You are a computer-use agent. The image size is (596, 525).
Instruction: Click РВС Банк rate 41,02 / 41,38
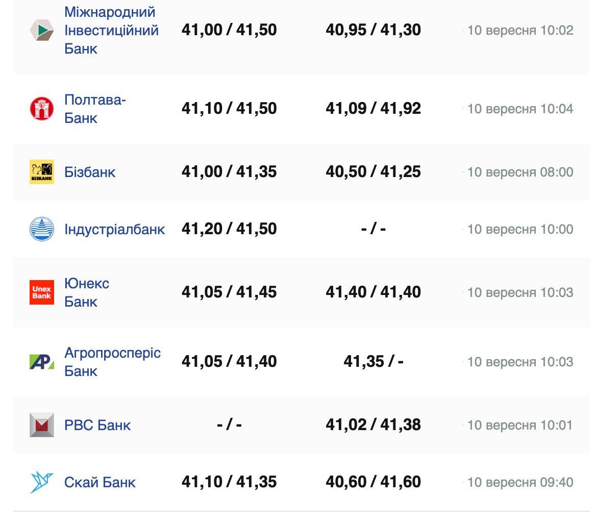(x=373, y=425)
